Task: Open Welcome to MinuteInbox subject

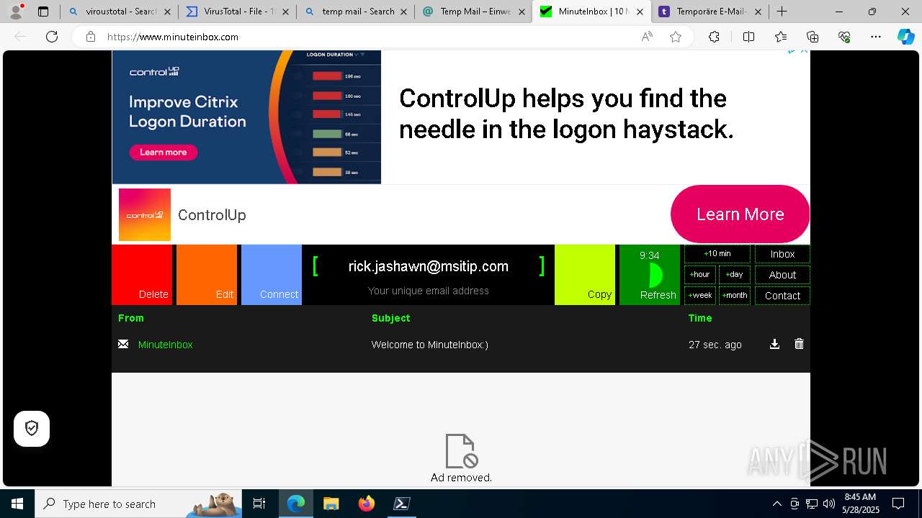Action: [430, 345]
